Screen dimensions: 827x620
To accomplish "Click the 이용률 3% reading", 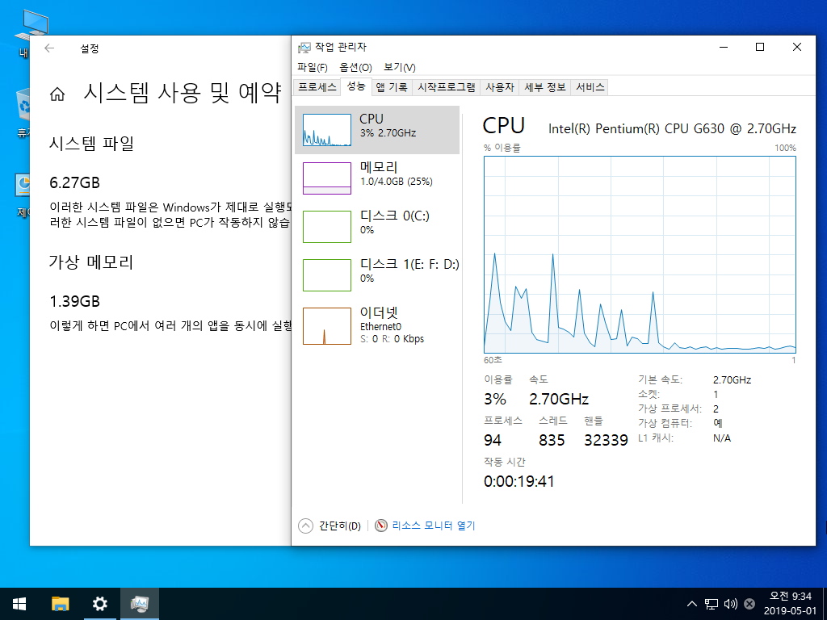I will coord(495,399).
